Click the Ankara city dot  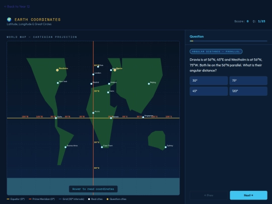pyautogui.click(x=109, y=84)
